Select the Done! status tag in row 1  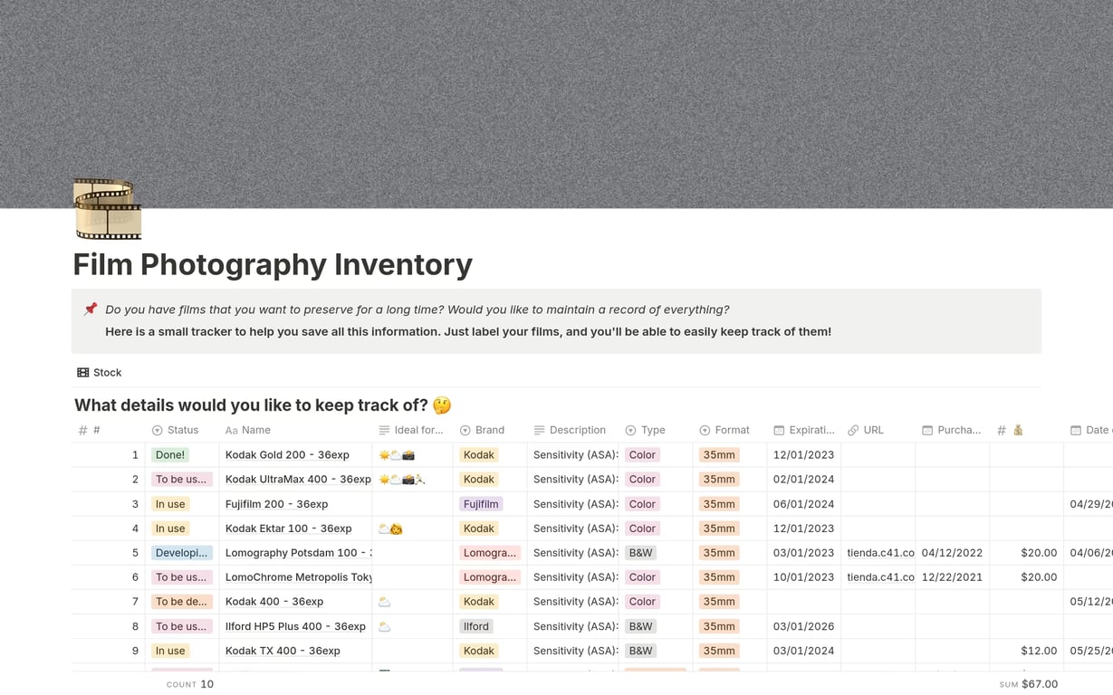coord(170,455)
